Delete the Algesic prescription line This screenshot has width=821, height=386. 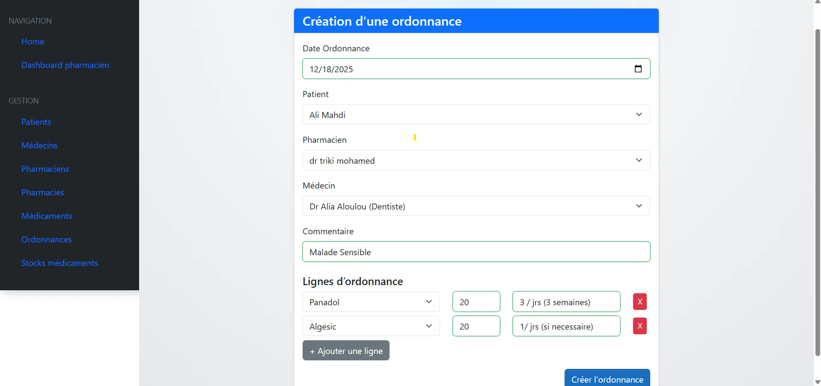(x=640, y=326)
